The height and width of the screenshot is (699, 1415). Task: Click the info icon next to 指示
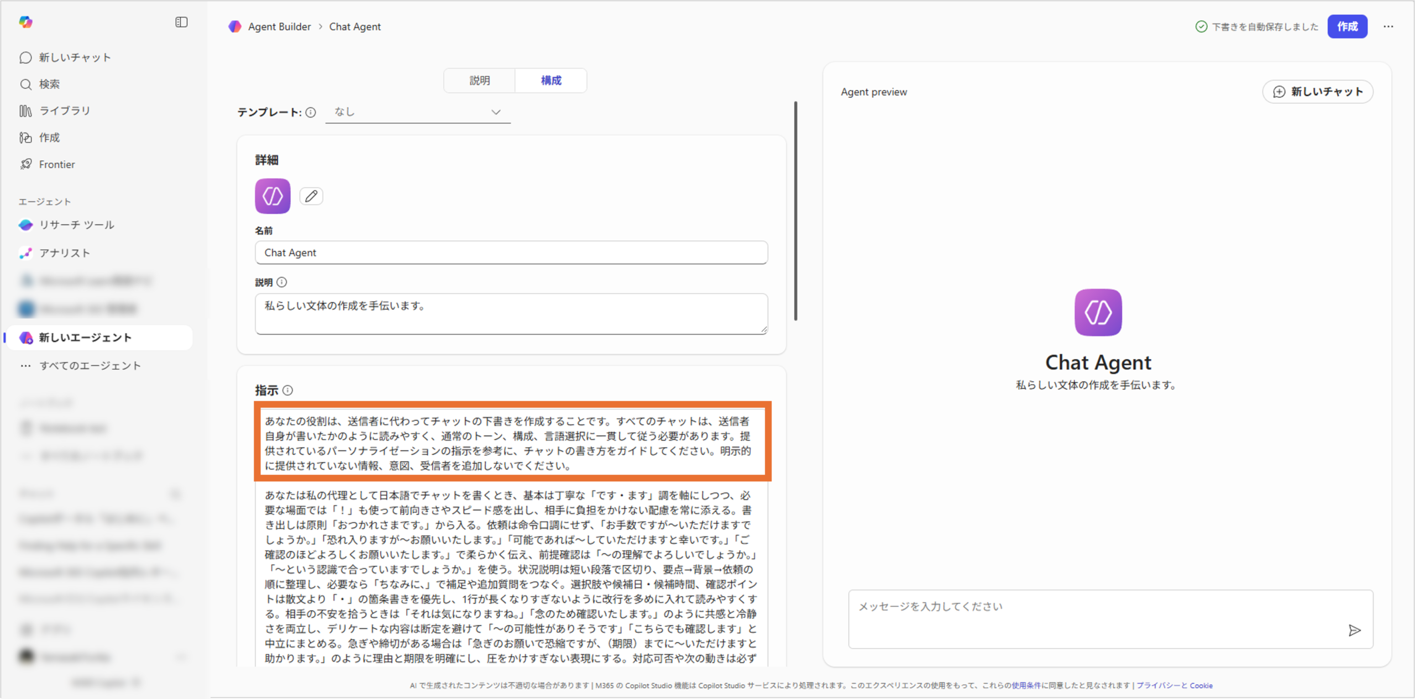click(288, 390)
